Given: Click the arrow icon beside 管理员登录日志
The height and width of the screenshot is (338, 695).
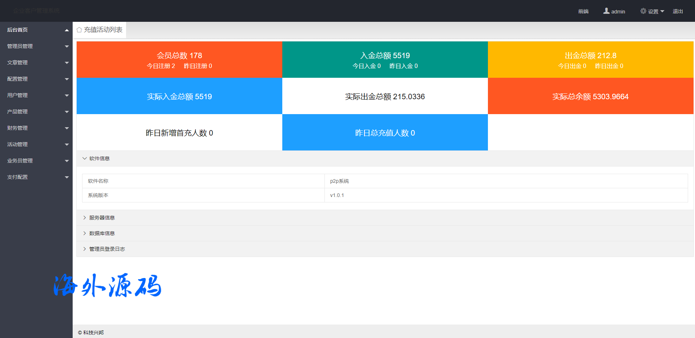Looking at the screenshot, I should (85, 249).
